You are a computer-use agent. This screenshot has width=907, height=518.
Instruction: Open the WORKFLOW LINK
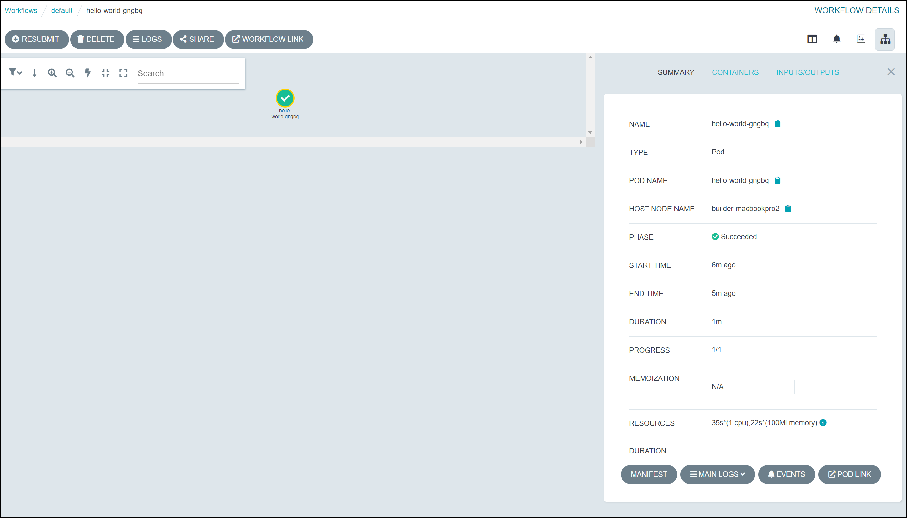(269, 39)
